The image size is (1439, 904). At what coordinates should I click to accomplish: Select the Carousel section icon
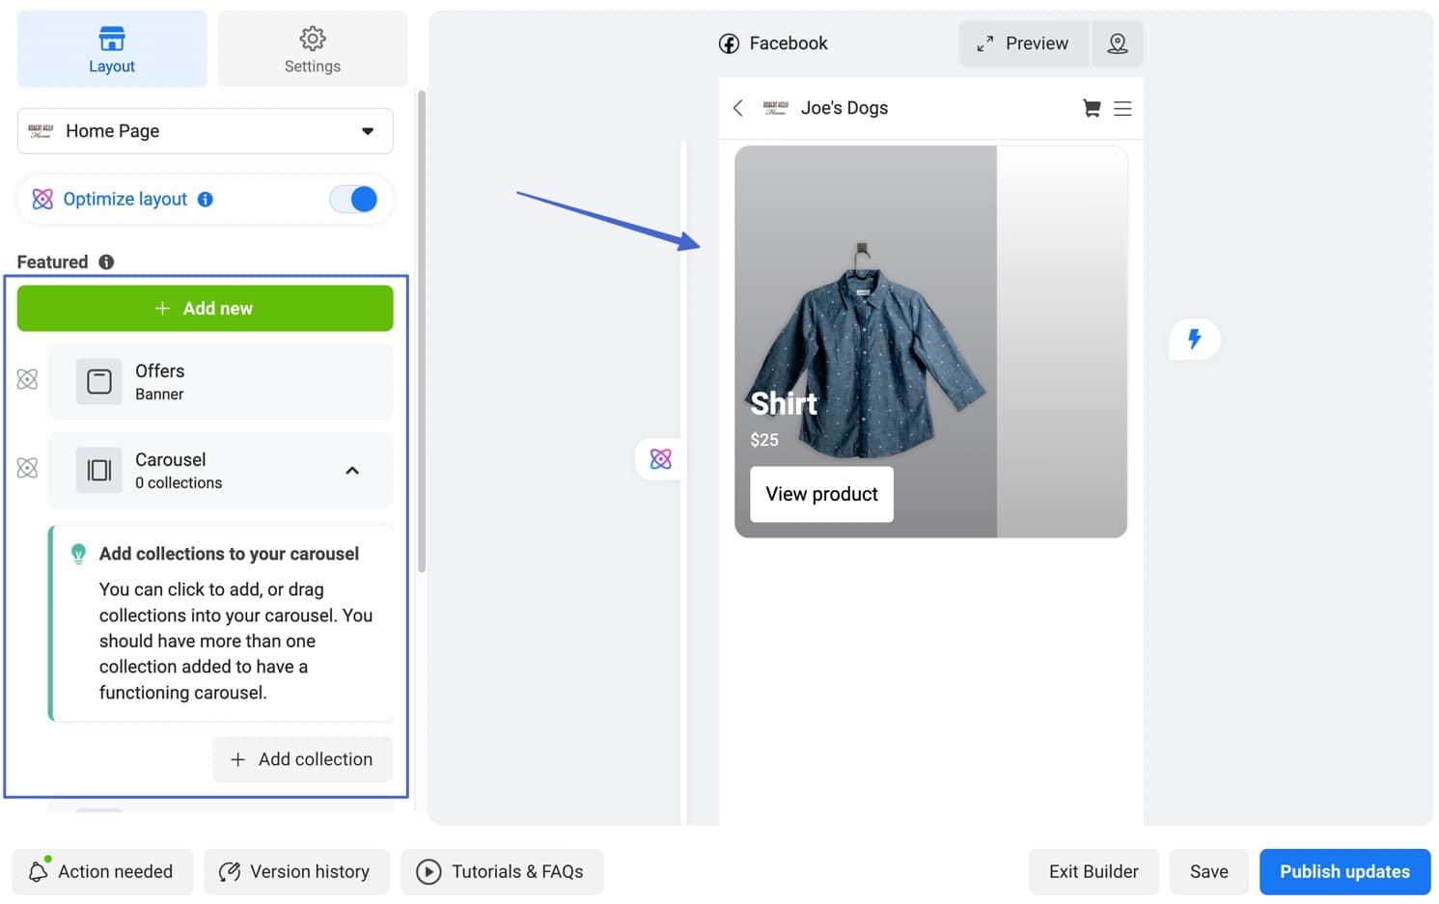98,471
